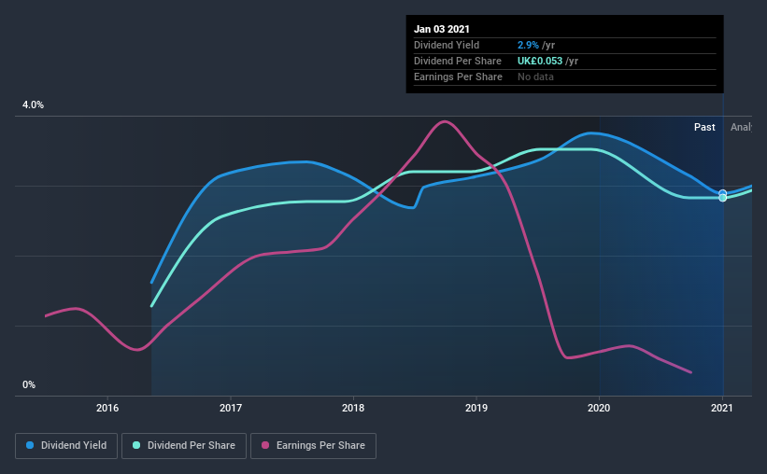767x474 pixels.
Task: Select the 2018 x-axis label
Action: click(353, 408)
